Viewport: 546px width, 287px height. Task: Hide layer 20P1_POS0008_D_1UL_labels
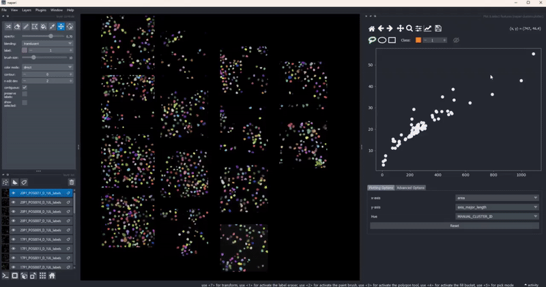14,211
